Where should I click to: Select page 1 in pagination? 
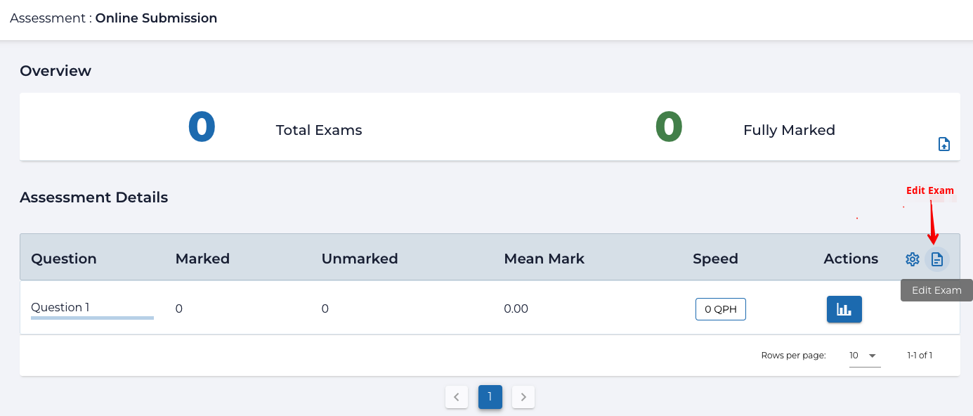pyautogui.click(x=490, y=397)
